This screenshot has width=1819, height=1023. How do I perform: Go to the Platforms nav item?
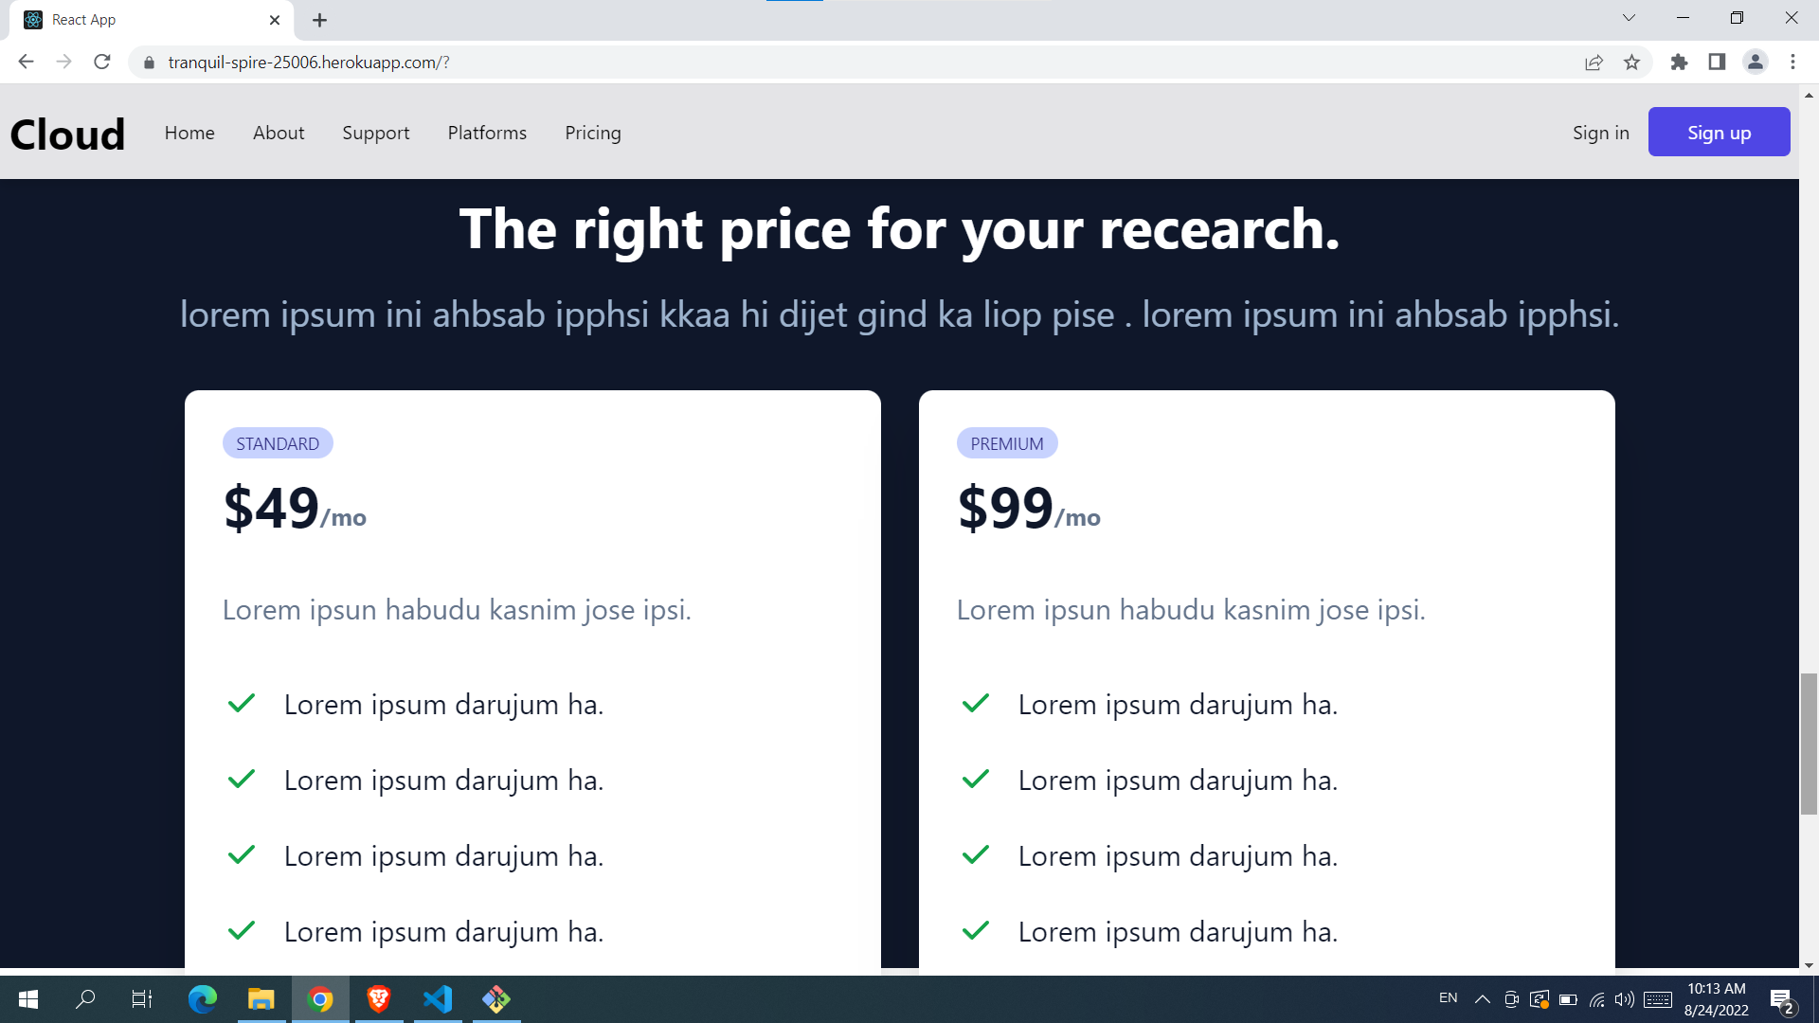click(x=487, y=133)
